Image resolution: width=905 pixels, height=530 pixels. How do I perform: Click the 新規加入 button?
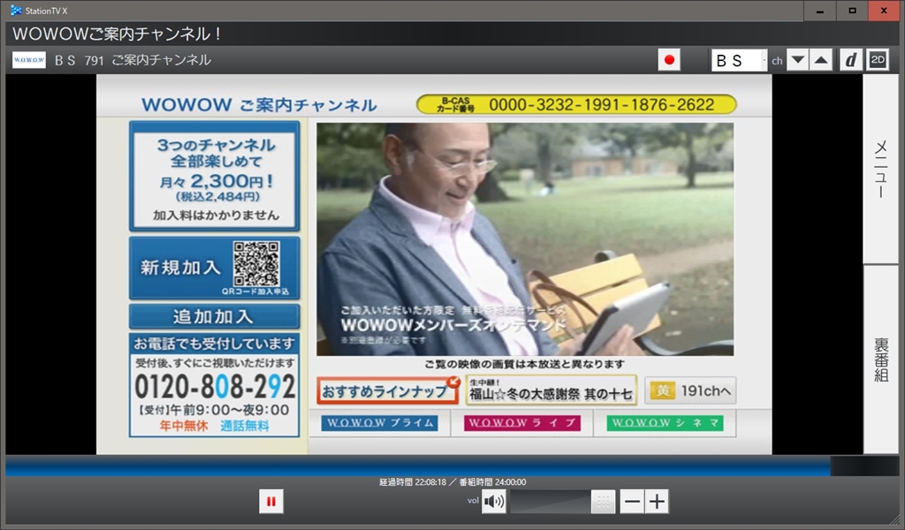[214, 268]
